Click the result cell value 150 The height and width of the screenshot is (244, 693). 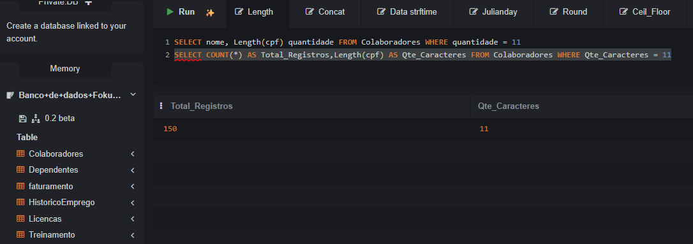[170, 129]
